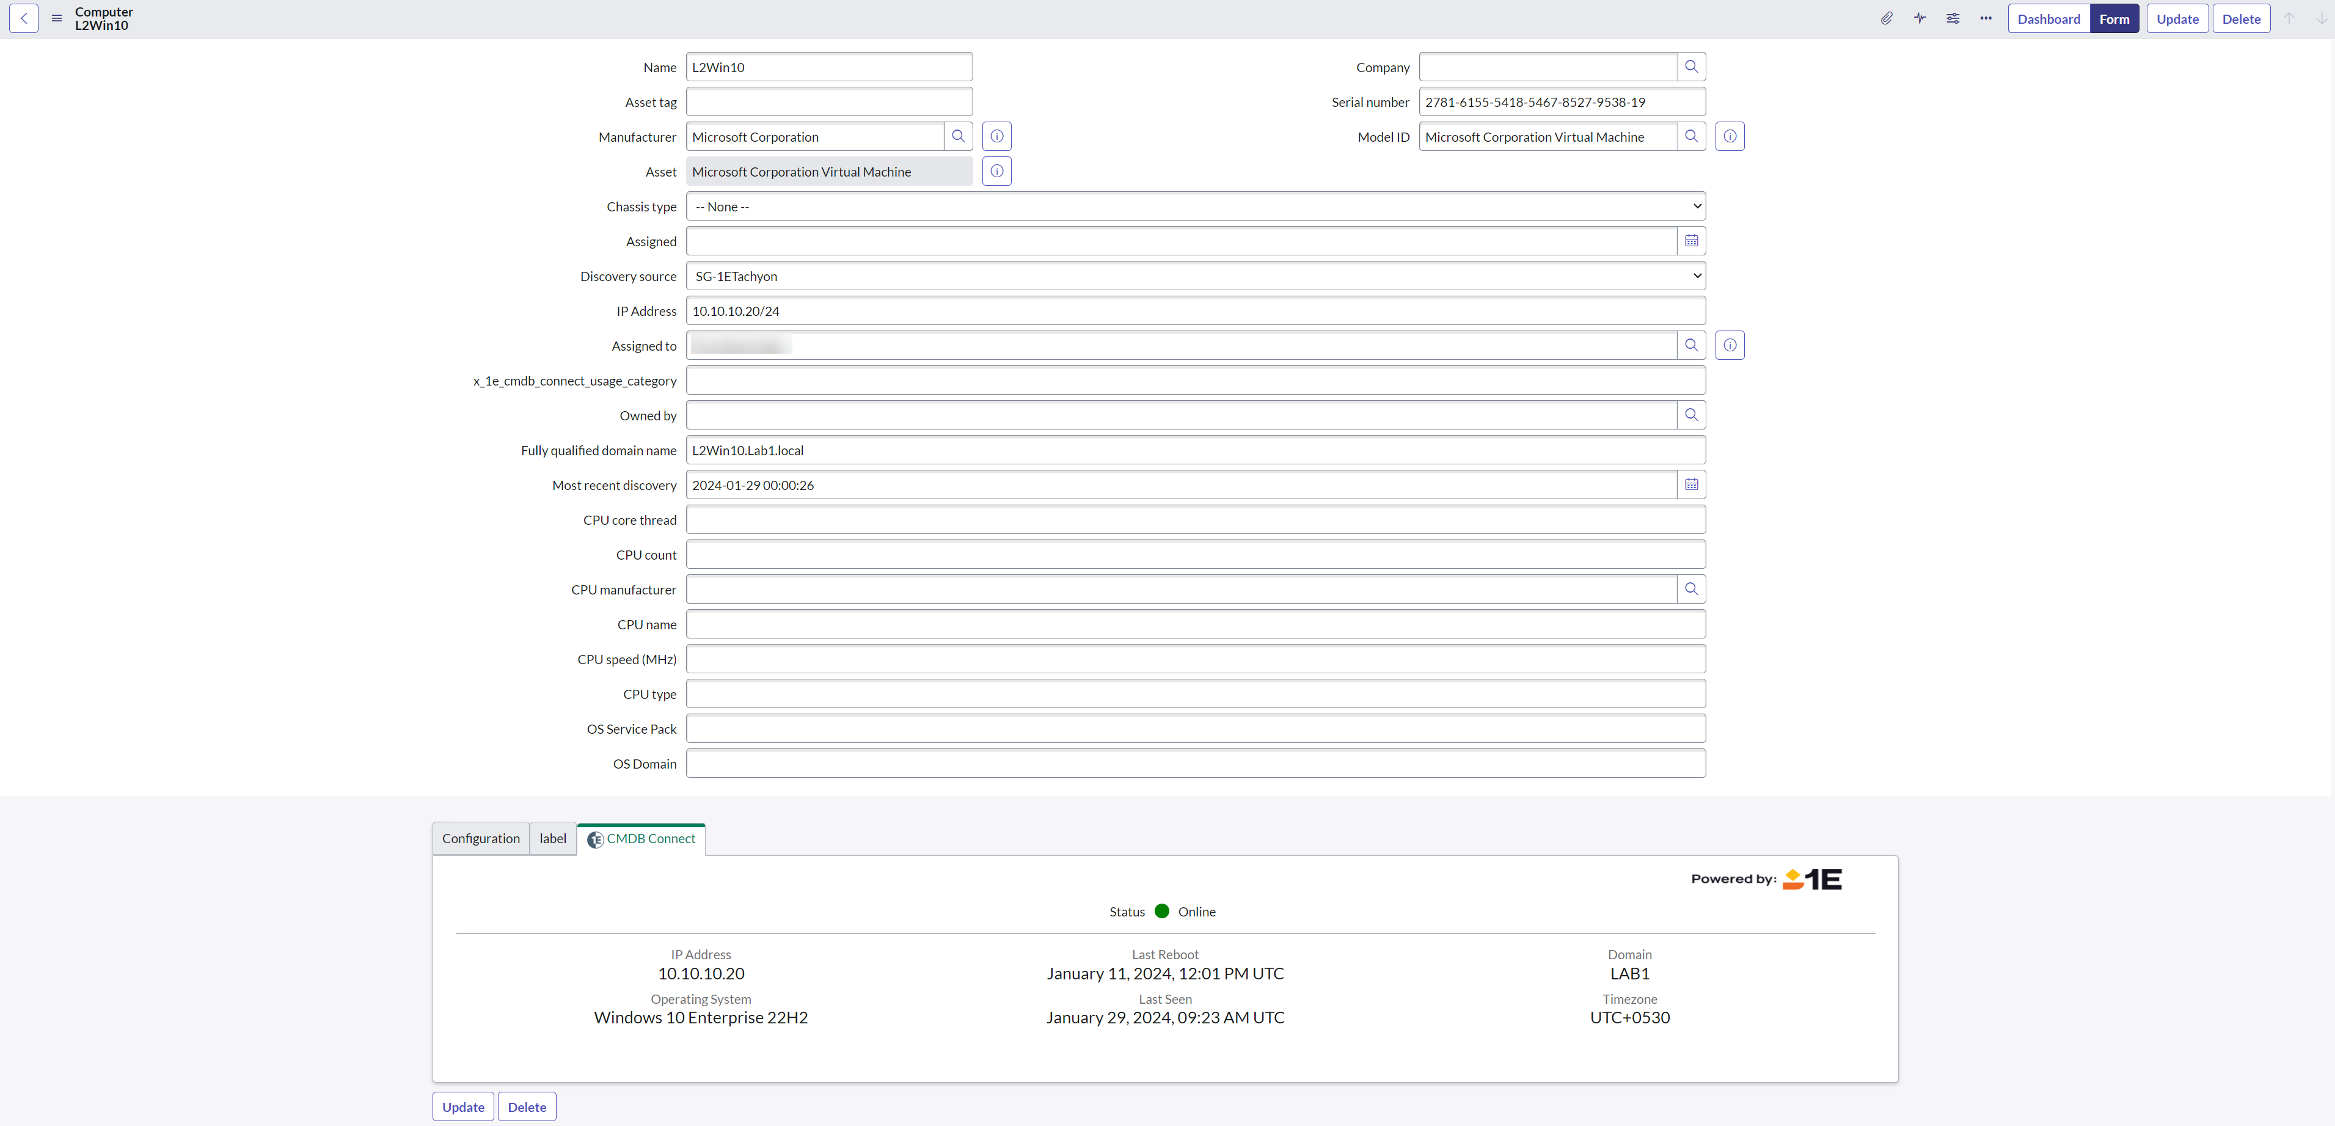The image size is (2335, 1126).
Task: Open the Assigned date calendar picker
Action: tap(1692, 241)
